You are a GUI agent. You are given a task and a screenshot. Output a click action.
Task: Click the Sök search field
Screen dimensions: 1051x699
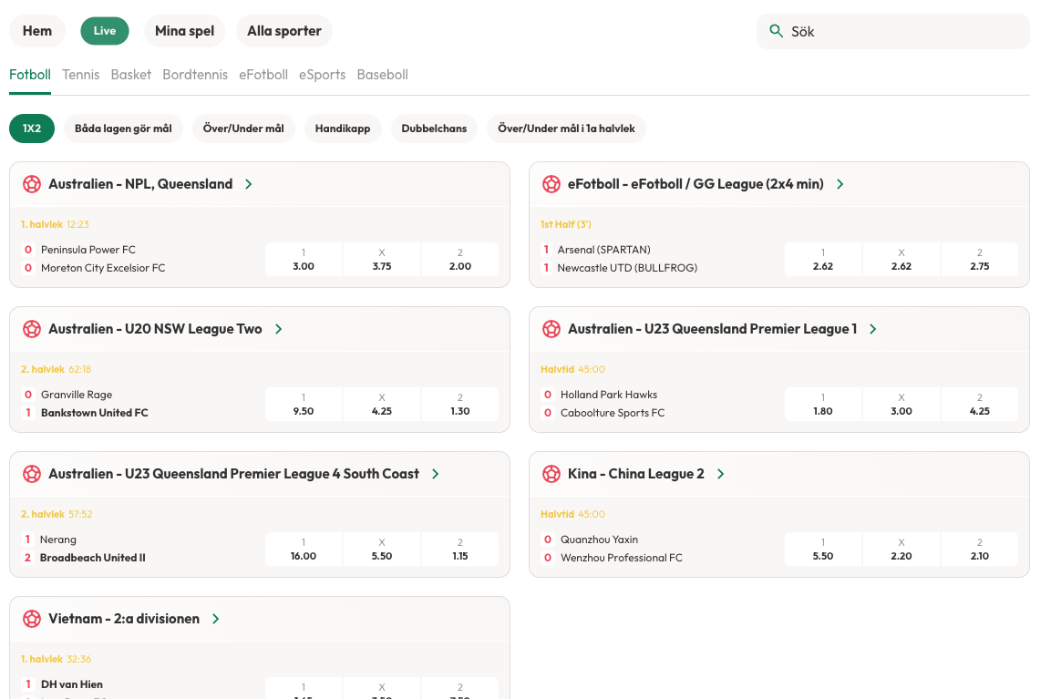[902, 31]
